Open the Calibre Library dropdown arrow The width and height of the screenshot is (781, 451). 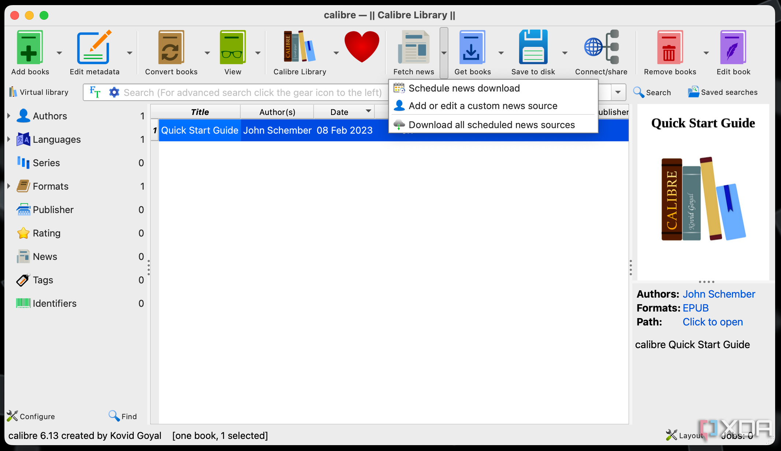[x=336, y=53]
